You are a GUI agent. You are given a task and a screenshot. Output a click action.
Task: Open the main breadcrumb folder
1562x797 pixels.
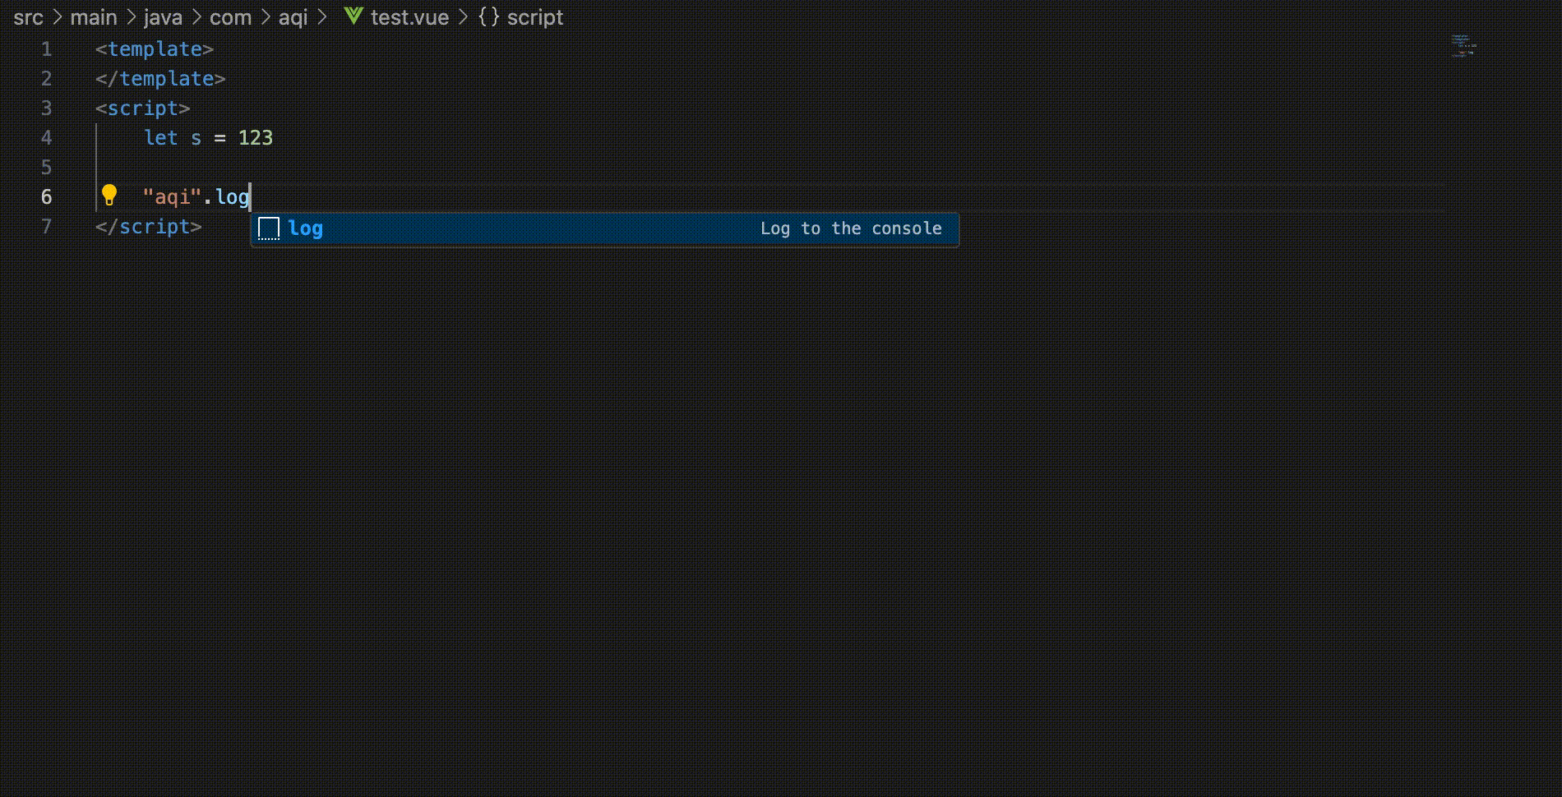point(94,17)
